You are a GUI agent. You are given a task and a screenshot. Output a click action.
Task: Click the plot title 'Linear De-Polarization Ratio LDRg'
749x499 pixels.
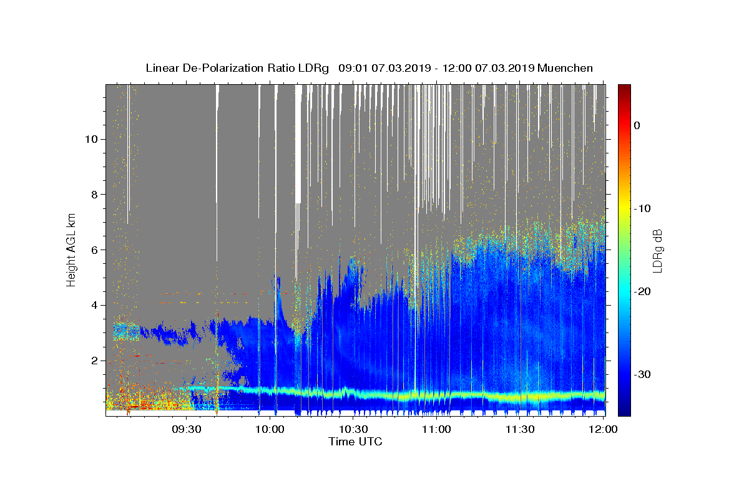[x=237, y=68]
